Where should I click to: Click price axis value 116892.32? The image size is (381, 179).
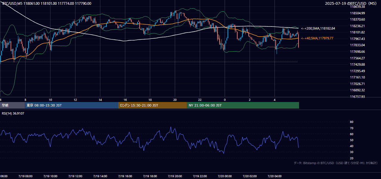tap(358, 90)
